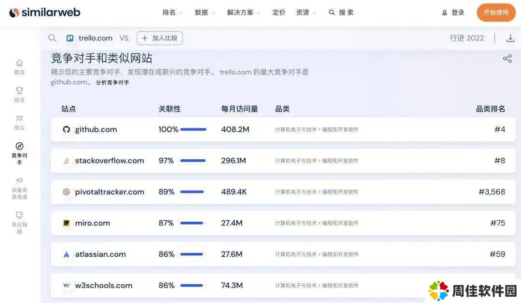Click the 品类排名 column header
This screenshot has height=303, width=521.
(491, 109)
